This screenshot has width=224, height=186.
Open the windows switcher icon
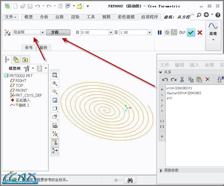tap(68, 6)
